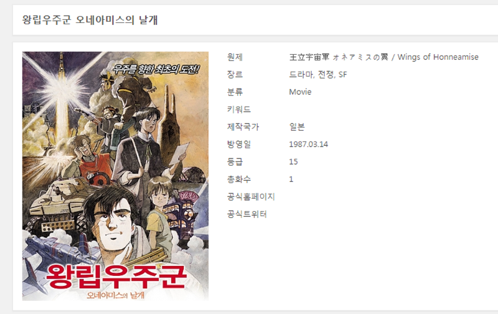Select the episode count value 1
This screenshot has width=498, height=314.
point(291,179)
